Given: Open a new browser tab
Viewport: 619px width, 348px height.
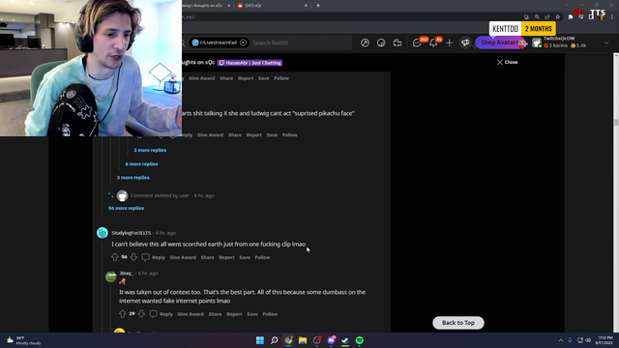Looking at the screenshot, I should pyautogui.click(x=318, y=6).
